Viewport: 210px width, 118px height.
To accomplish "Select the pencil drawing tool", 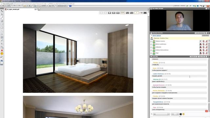I will (2, 17).
